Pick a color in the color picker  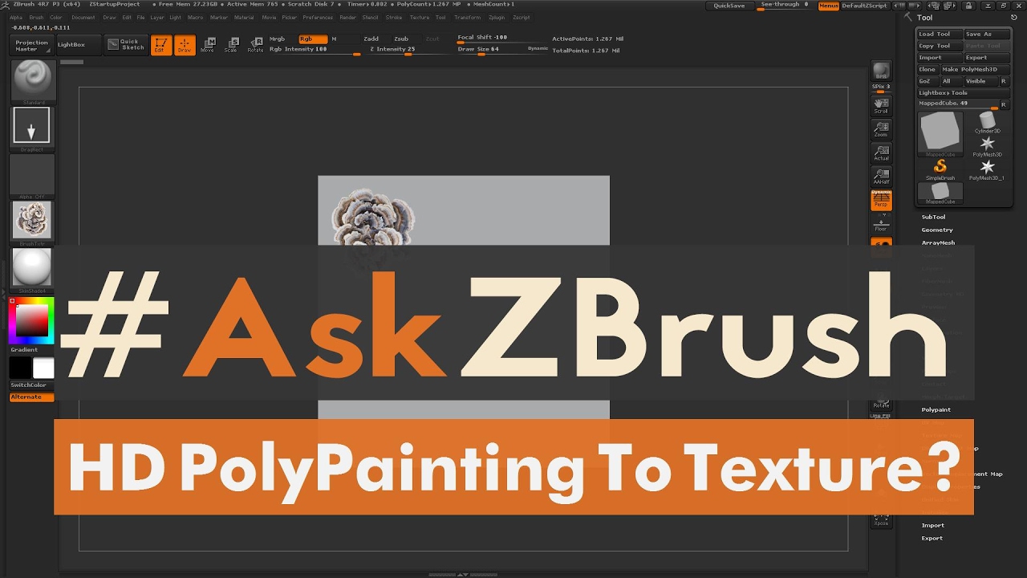coord(32,320)
